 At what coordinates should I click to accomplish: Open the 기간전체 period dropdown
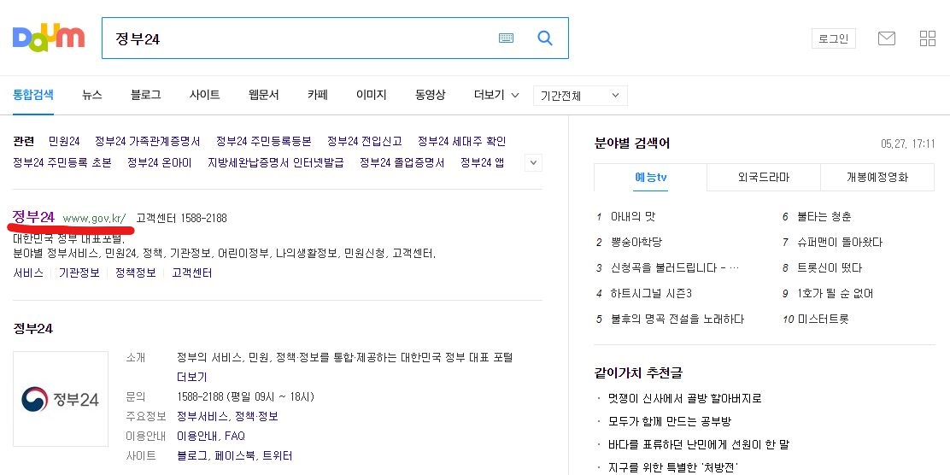tap(580, 96)
